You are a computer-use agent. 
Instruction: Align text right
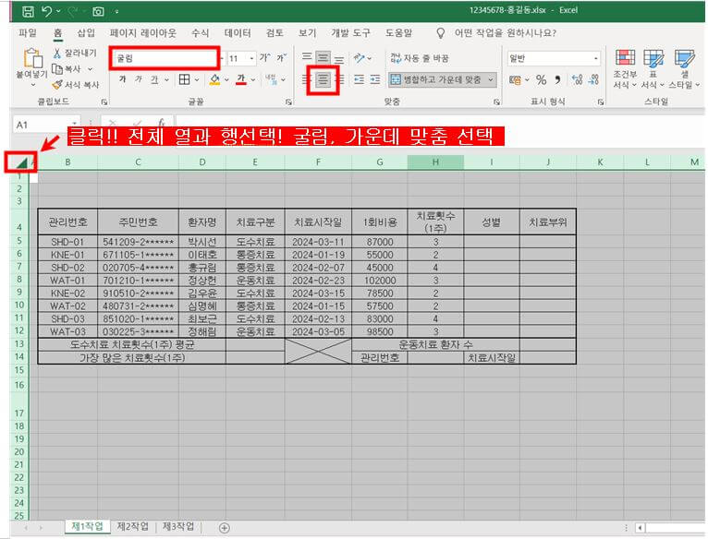(340, 80)
